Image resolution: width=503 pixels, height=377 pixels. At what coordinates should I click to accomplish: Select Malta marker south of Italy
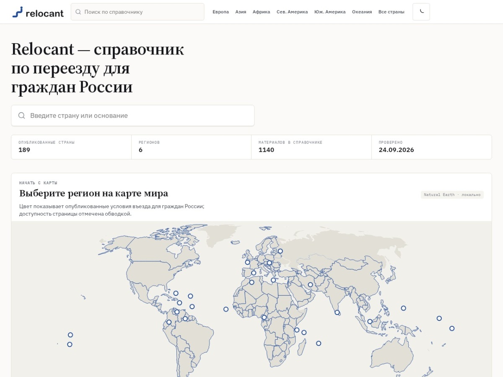[273, 280]
